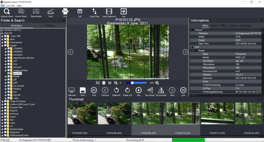
Task: Check the Images folder checkbox
Action: [5, 46]
